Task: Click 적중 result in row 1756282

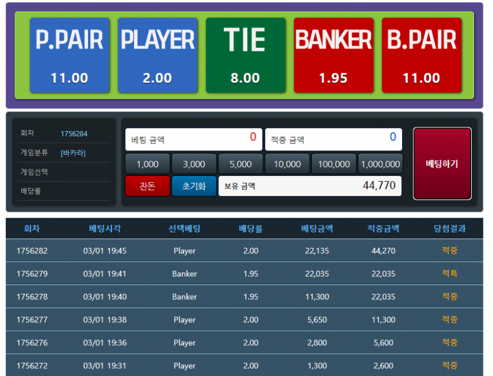Action: [450, 250]
